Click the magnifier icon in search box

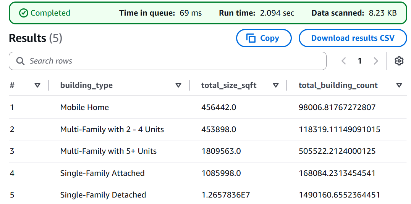pos(20,61)
